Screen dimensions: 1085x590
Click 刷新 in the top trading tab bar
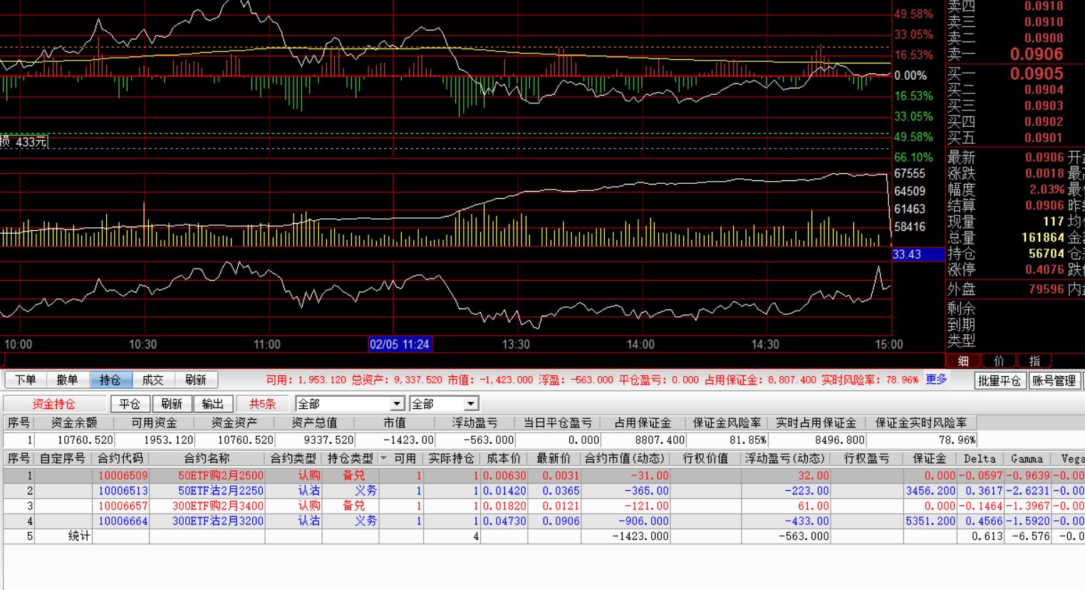196,380
